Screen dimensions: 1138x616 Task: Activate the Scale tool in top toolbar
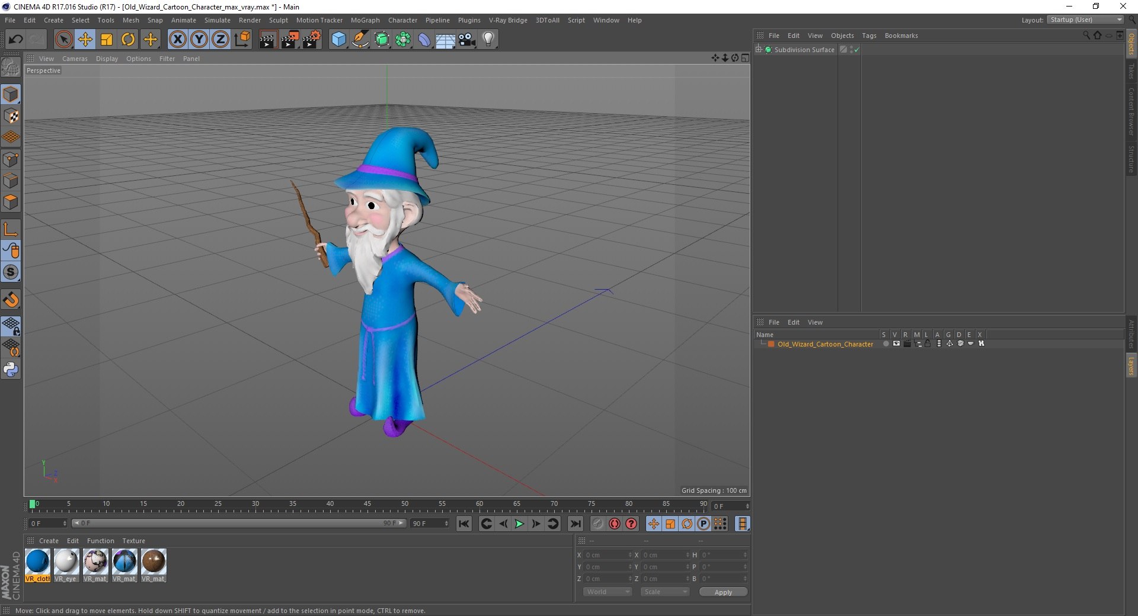(107, 40)
